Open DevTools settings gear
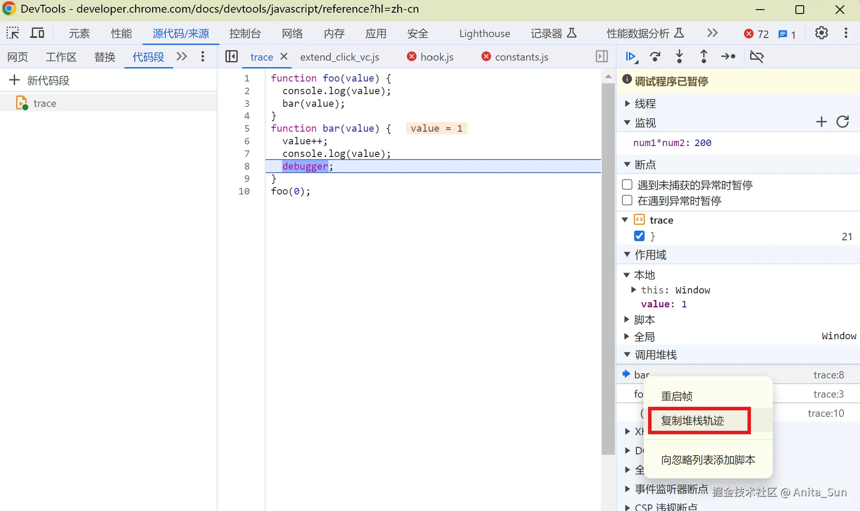 [x=821, y=33]
